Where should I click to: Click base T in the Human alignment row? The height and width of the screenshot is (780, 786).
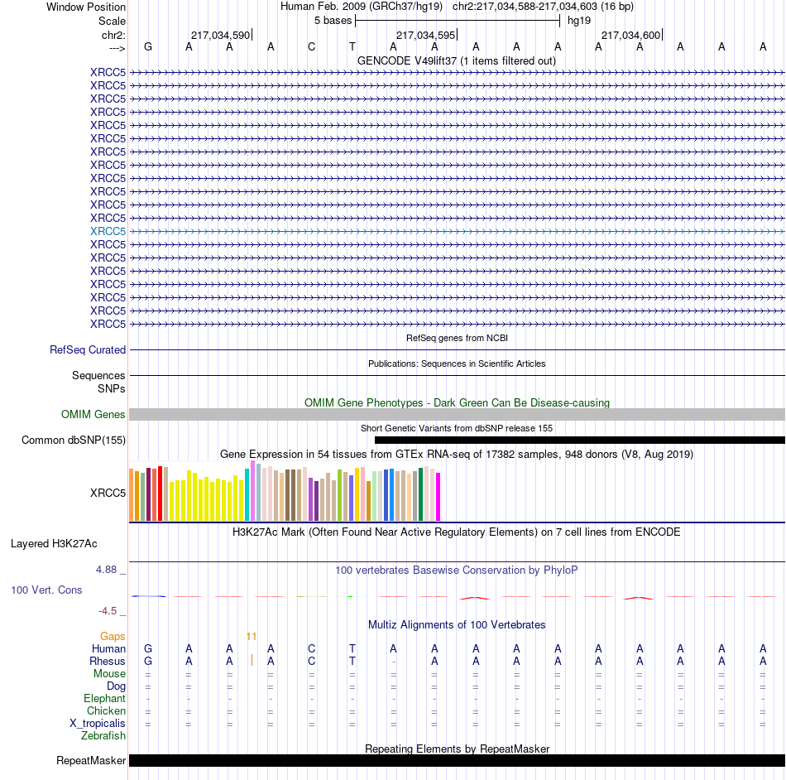352,648
